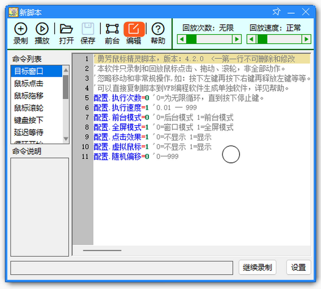Viewport: 321px width, 289px height.
Task: Toggle 前台 (Foreground) mode icon
Action: (112, 29)
